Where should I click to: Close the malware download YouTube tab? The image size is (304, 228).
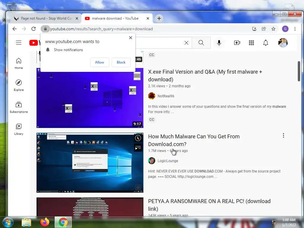148,18
